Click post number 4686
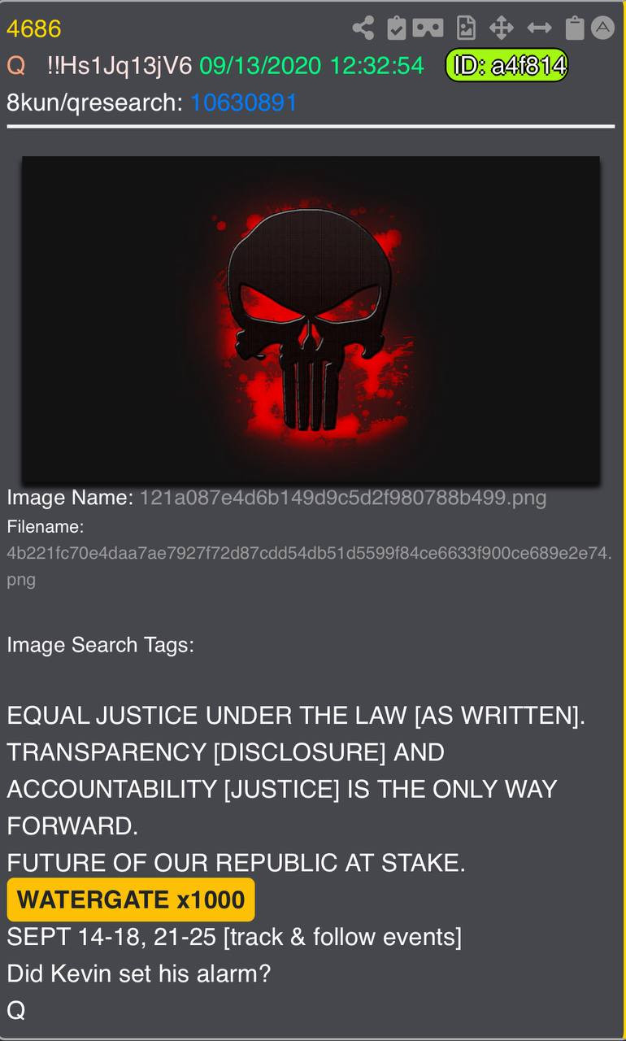This screenshot has height=1041, width=626. (34, 29)
